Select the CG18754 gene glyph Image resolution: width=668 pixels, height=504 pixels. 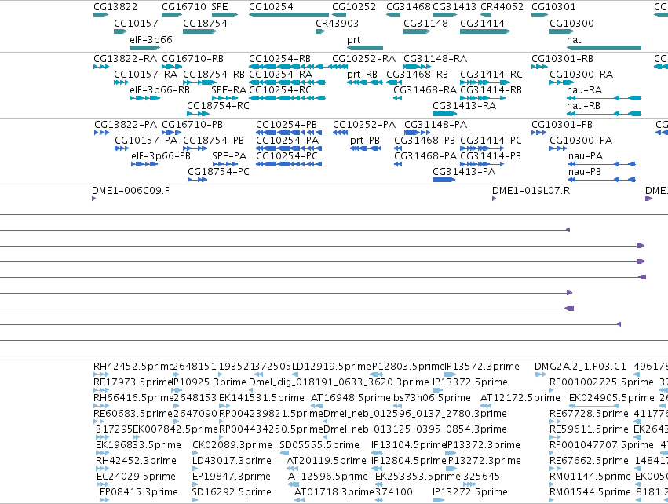click(x=200, y=31)
